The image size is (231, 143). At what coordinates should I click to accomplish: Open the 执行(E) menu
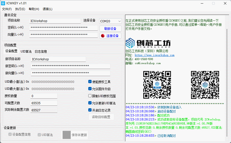(20, 9)
